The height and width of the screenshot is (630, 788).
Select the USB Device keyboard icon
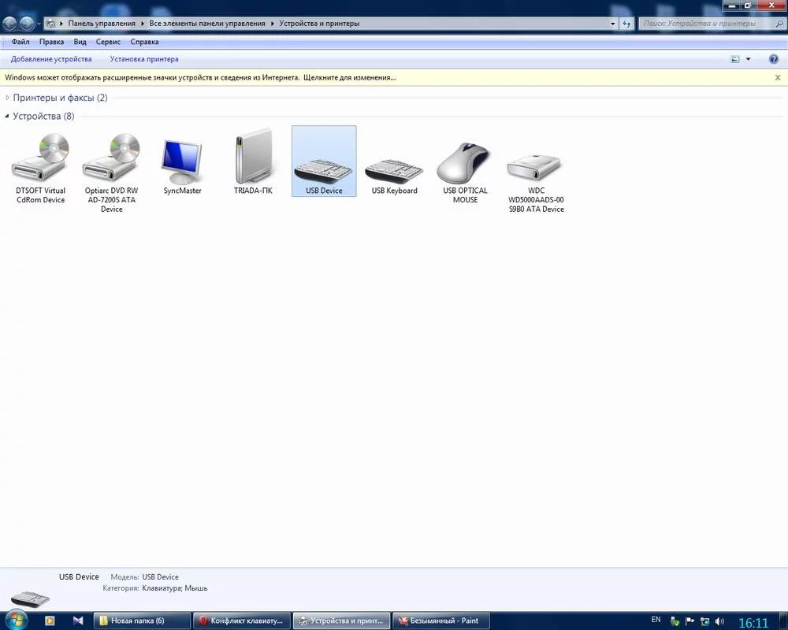324,161
